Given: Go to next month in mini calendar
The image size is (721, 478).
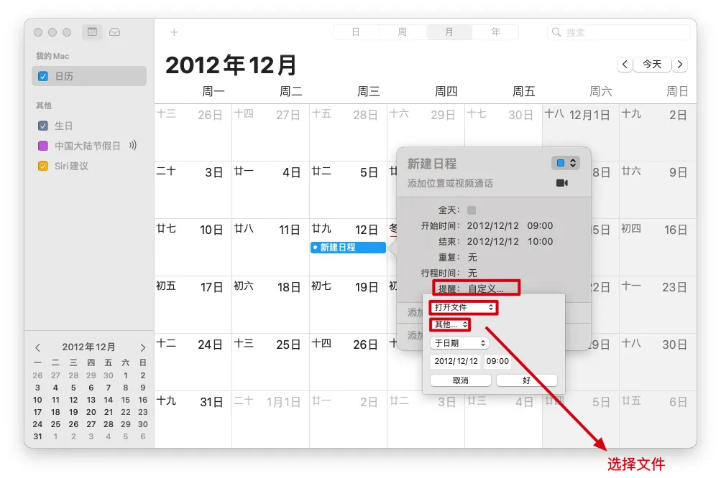Looking at the screenshot, I should pyautogui.click(x=142, y=347).
